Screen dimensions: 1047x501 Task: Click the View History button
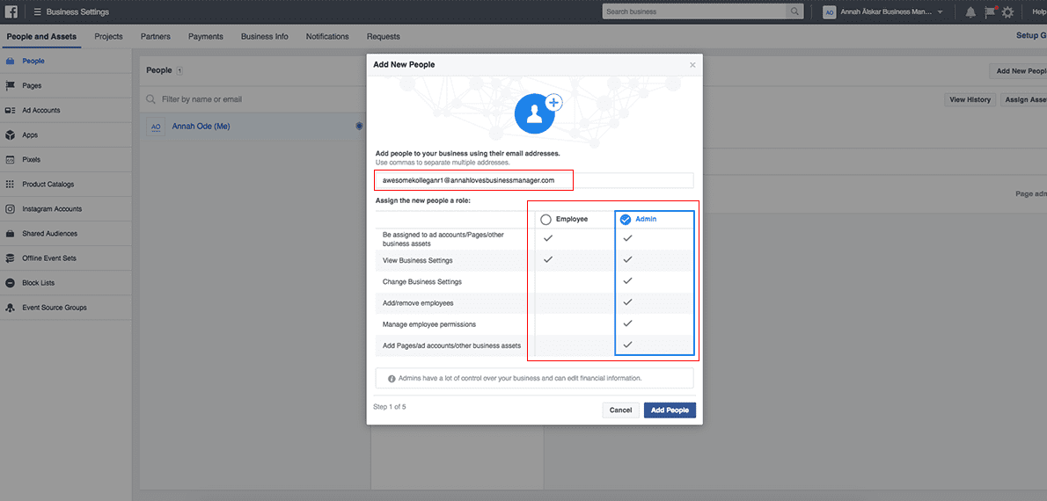pos(970,100)
